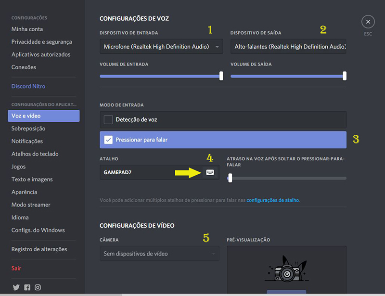Open the Câmera device dropdown

pos(159,254)
